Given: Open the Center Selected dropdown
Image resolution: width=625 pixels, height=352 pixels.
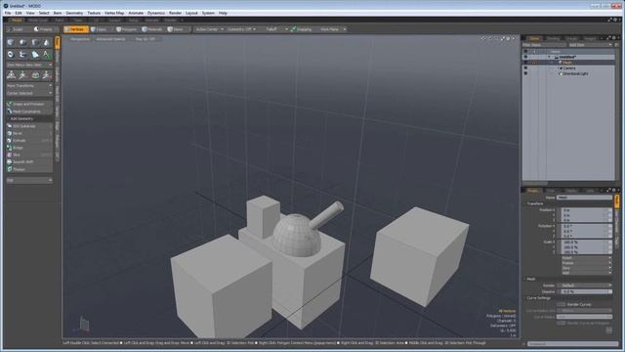Looking at the screenshot, I should [x=29, y=93].
